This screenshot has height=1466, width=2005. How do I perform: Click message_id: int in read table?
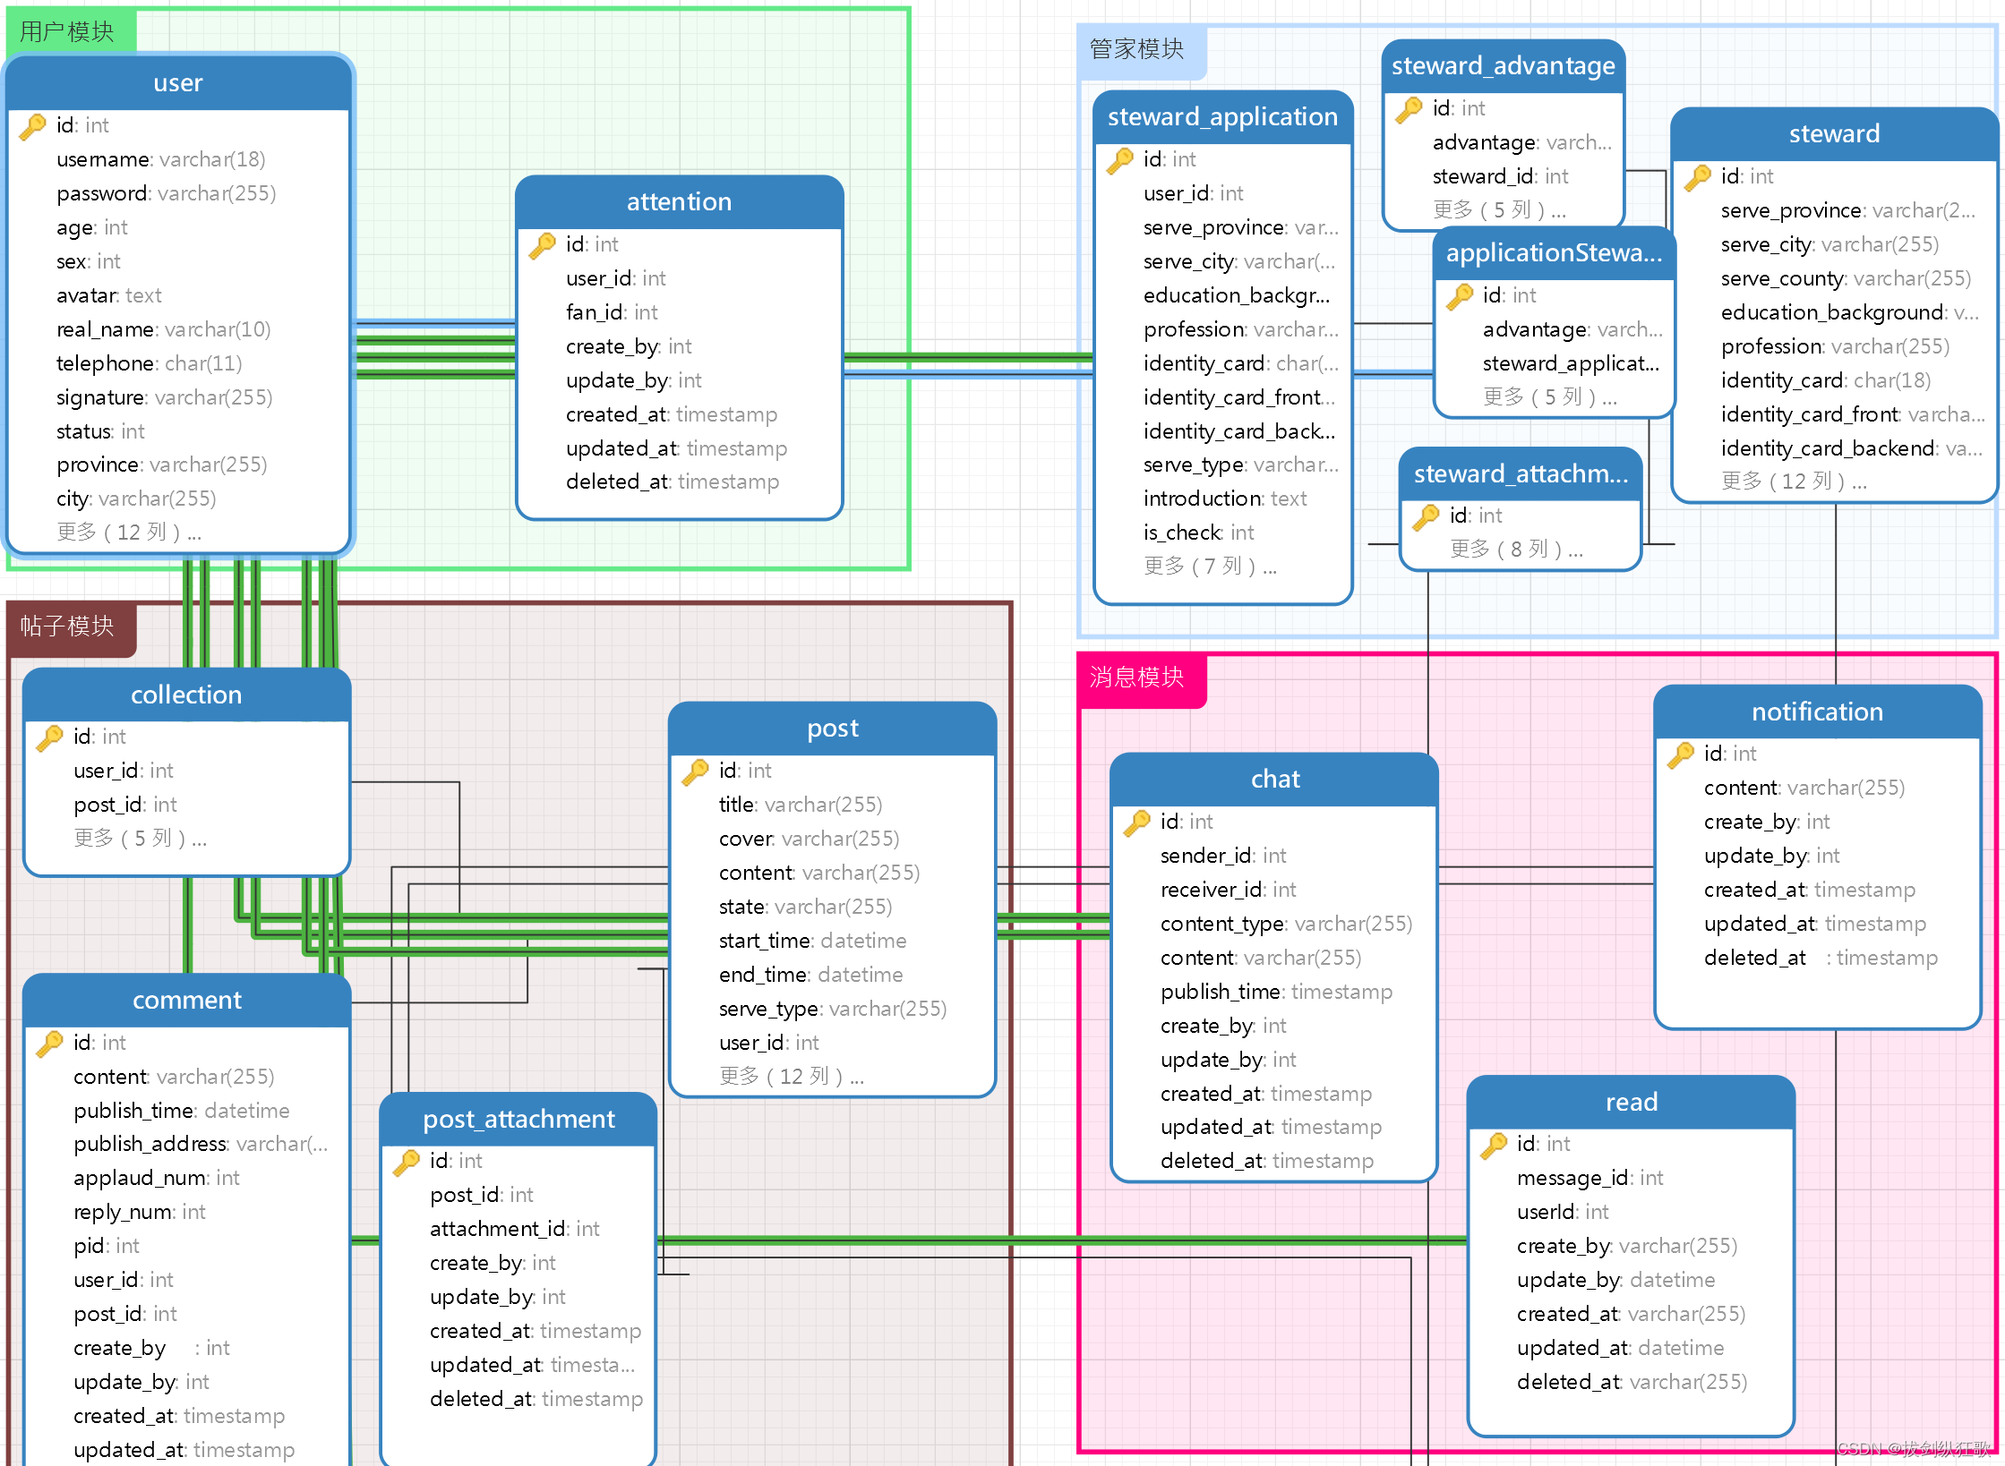(1589, 1179)
